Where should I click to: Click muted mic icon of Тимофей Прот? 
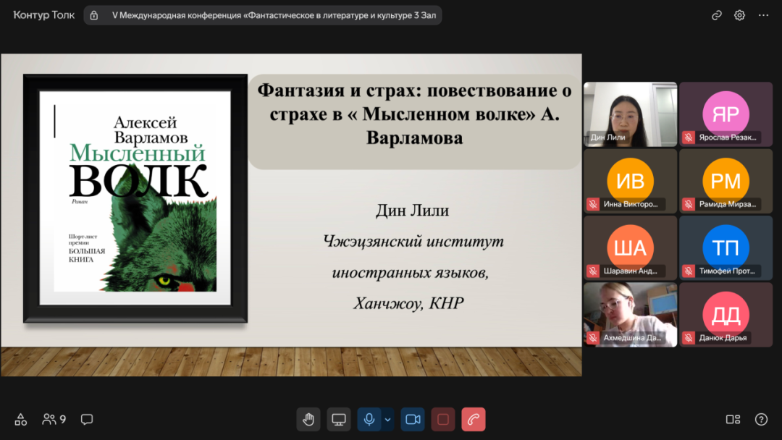pyautogui.click(x=689, y=271)
